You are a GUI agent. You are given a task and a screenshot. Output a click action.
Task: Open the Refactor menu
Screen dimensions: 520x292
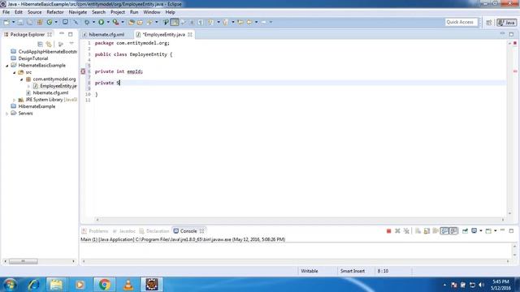point(55,12)
